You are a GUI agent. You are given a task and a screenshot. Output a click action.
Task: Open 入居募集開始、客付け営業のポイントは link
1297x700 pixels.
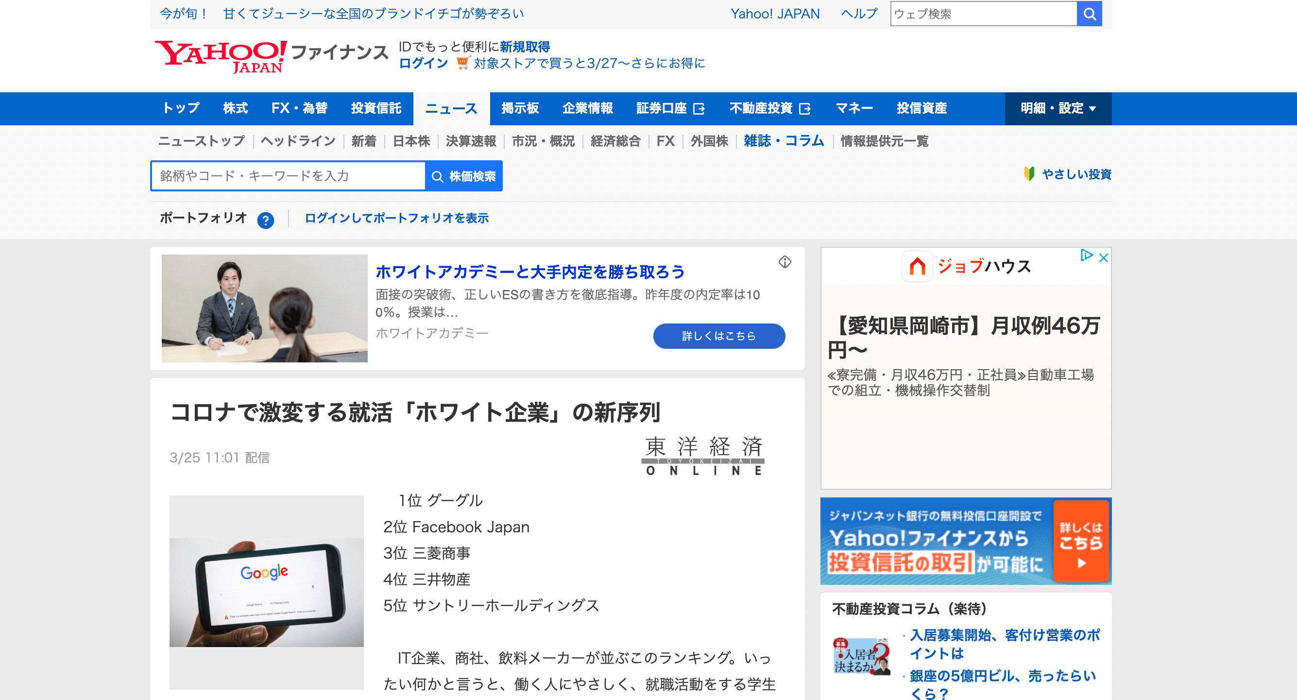(x=1005, y=644)
